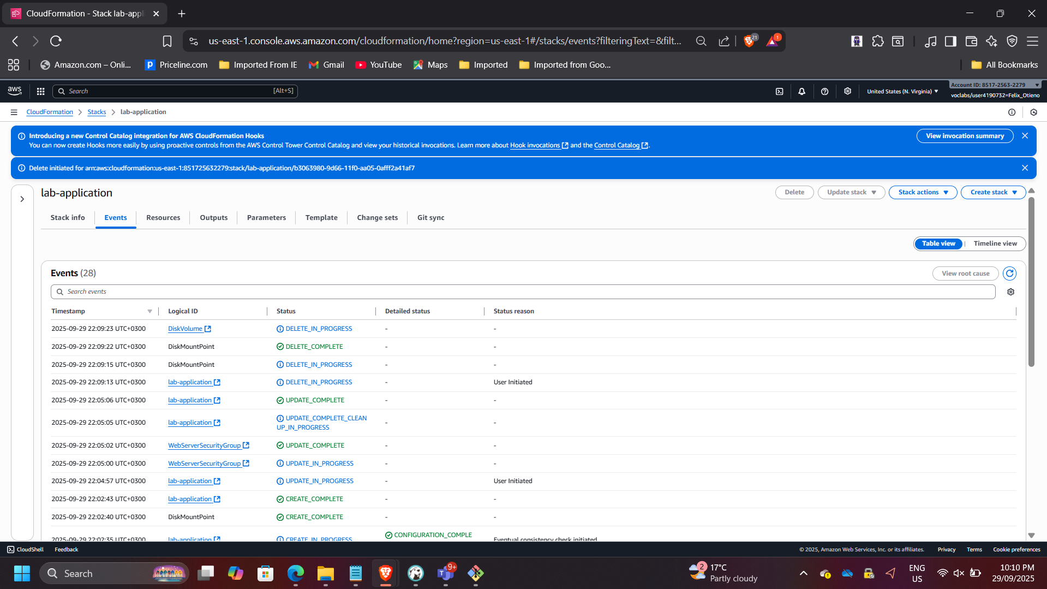
Task: Click the Search events input field
Action: (523, 291)
